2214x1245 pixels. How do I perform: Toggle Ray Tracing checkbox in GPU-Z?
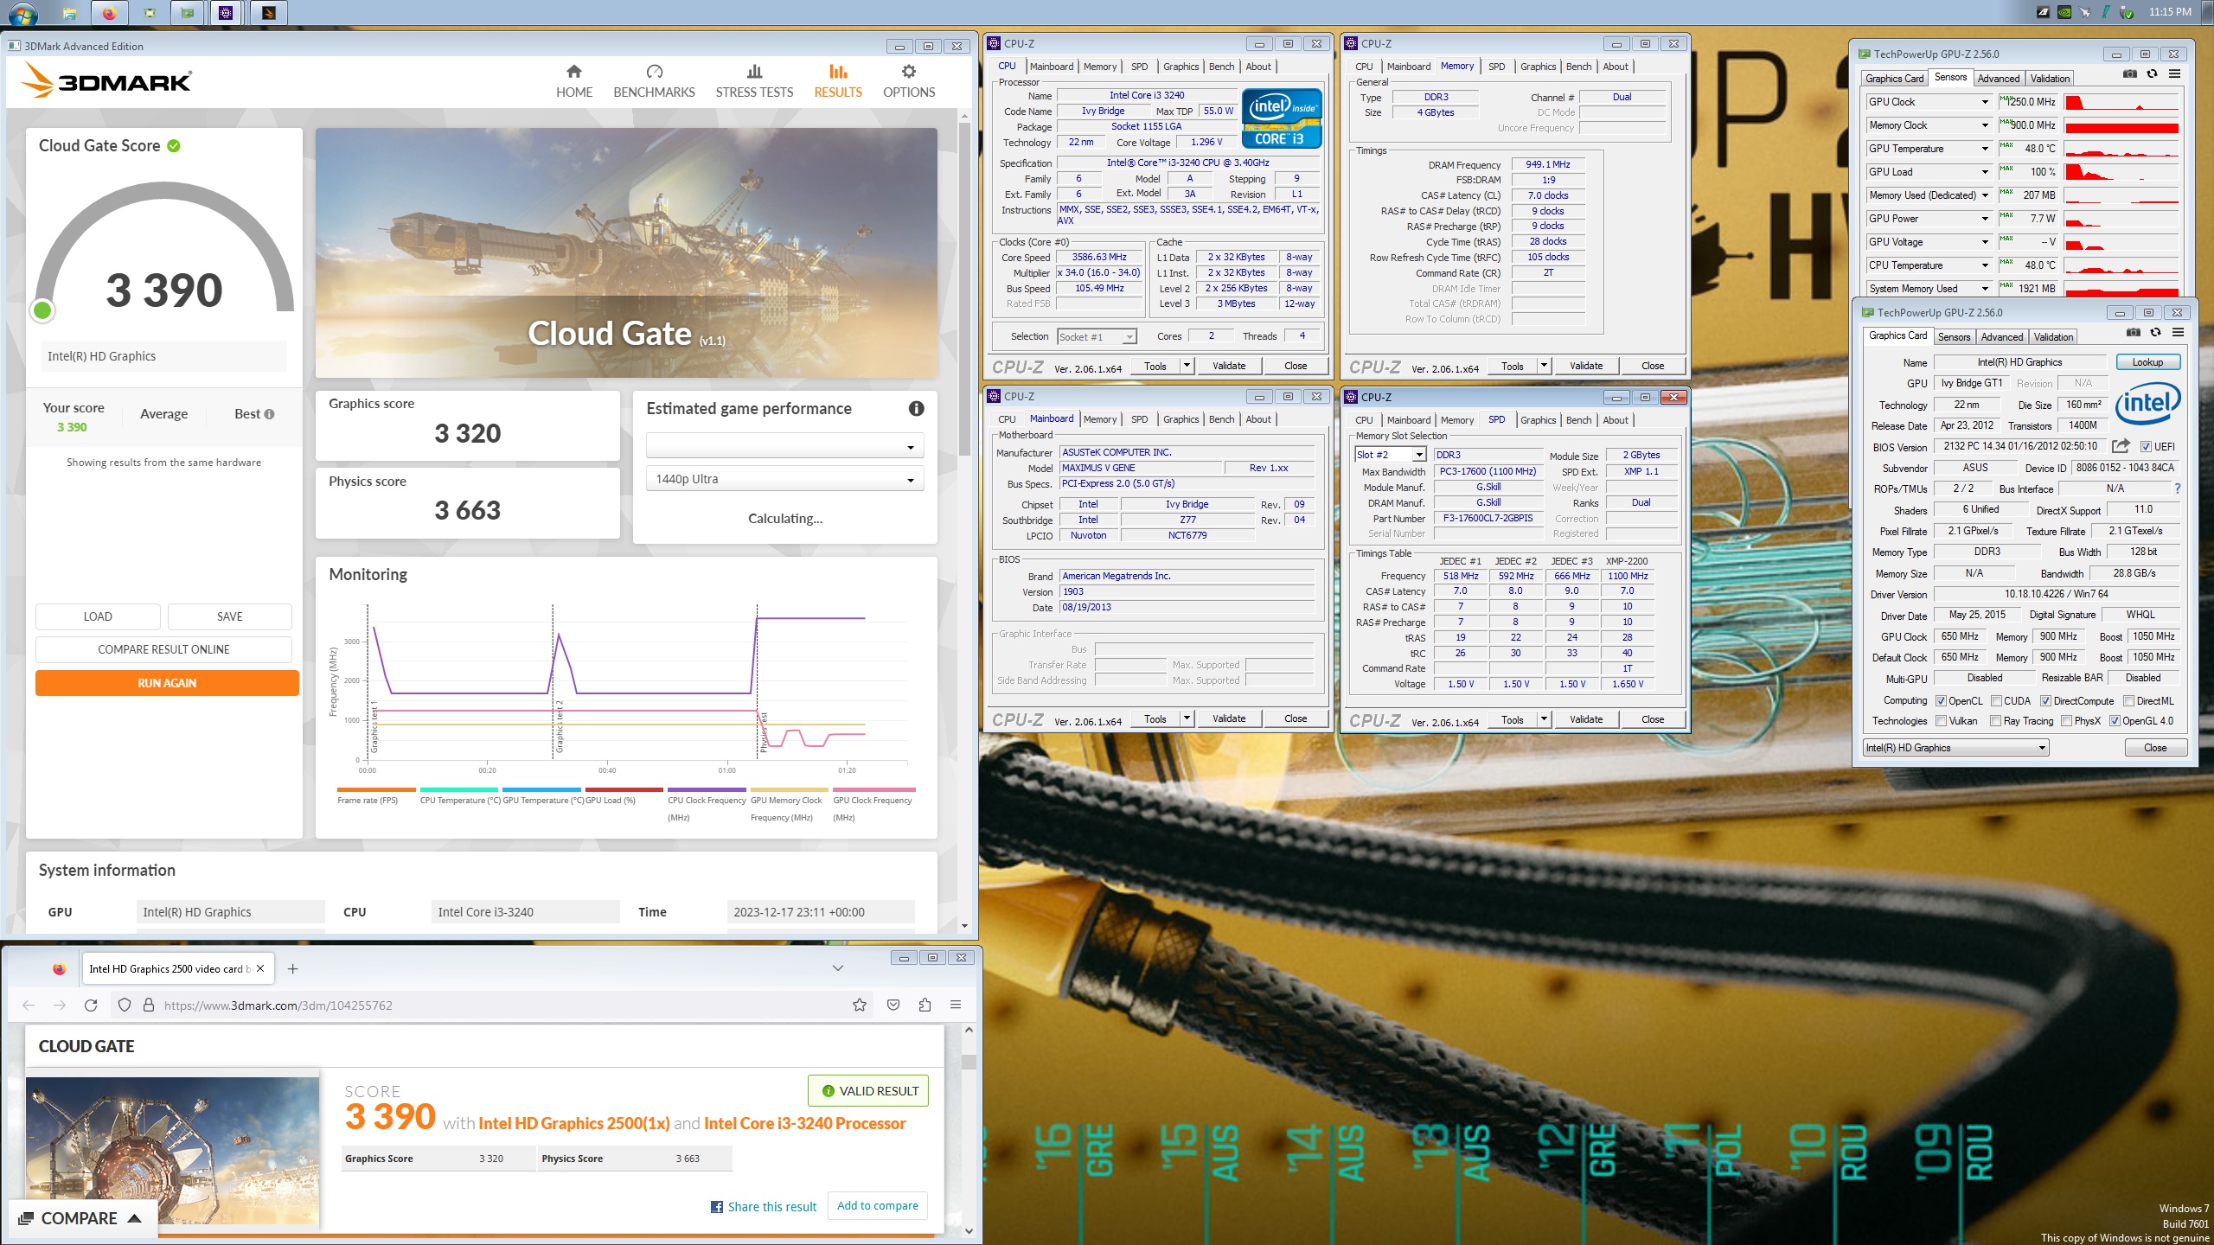pos(1996,721)
